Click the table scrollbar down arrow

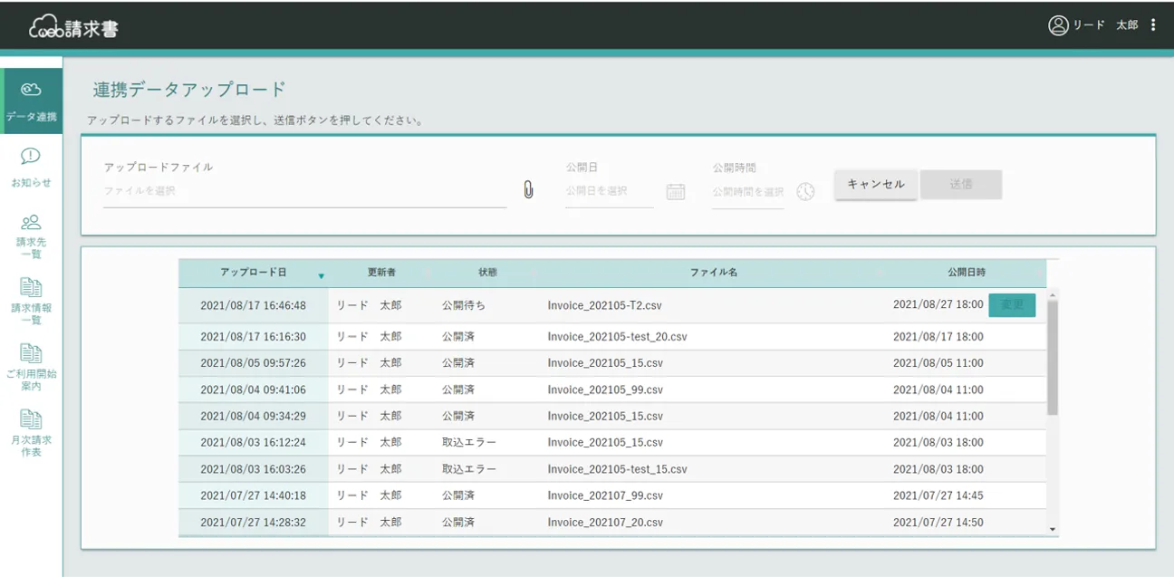coord(1053,529)
